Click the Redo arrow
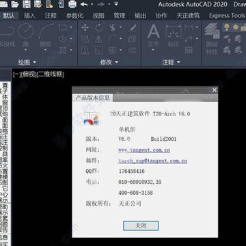Viewport: 246px width, 246px height. pos(100,4)
